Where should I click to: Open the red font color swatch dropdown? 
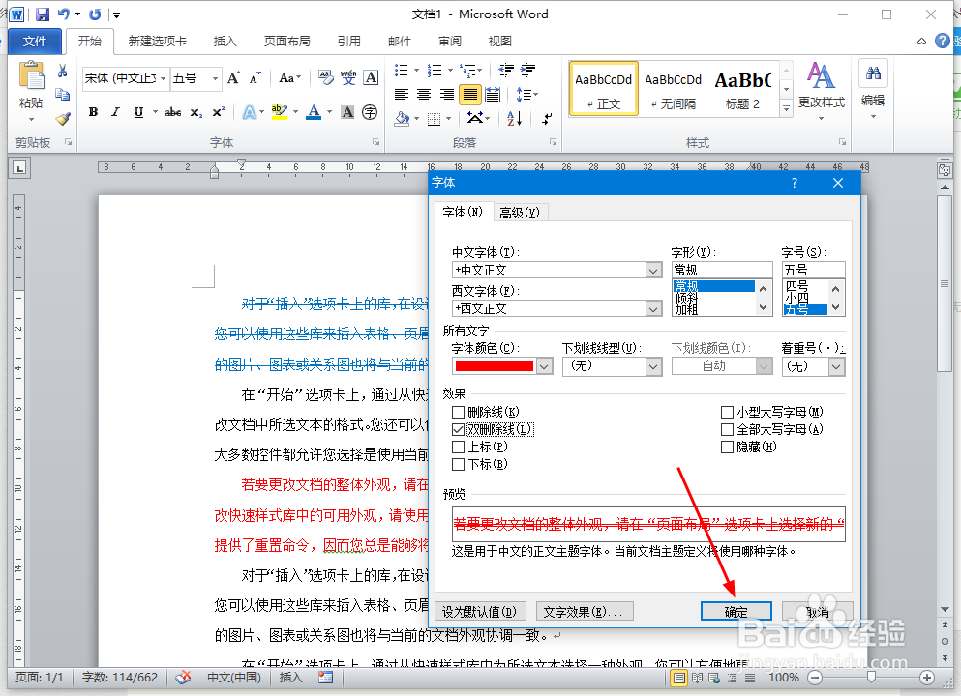(543, 366)
